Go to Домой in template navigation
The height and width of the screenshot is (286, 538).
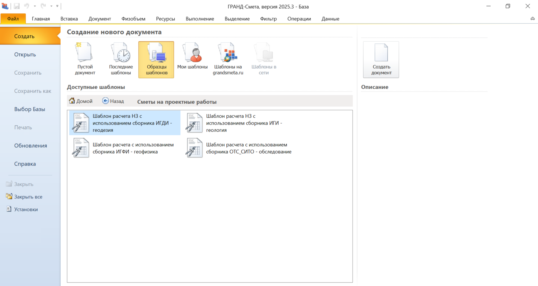coord(81,101)
